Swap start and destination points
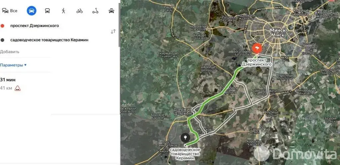The width and height of the screenshot is (340, 165). (x=113, y=31)
